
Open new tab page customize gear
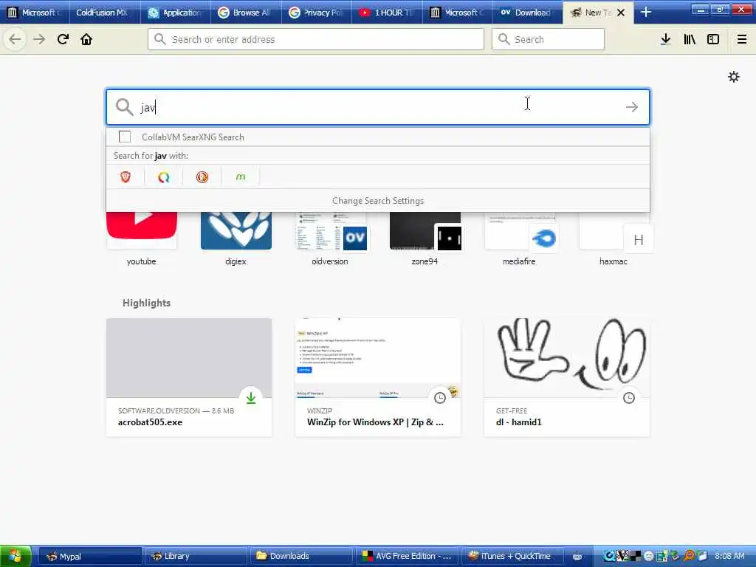pyautogui.click(x=733, y=77)
